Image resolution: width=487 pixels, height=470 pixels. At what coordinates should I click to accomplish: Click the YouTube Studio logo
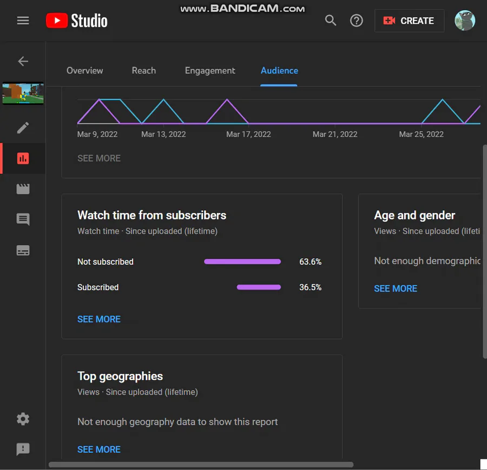(77, 21)
